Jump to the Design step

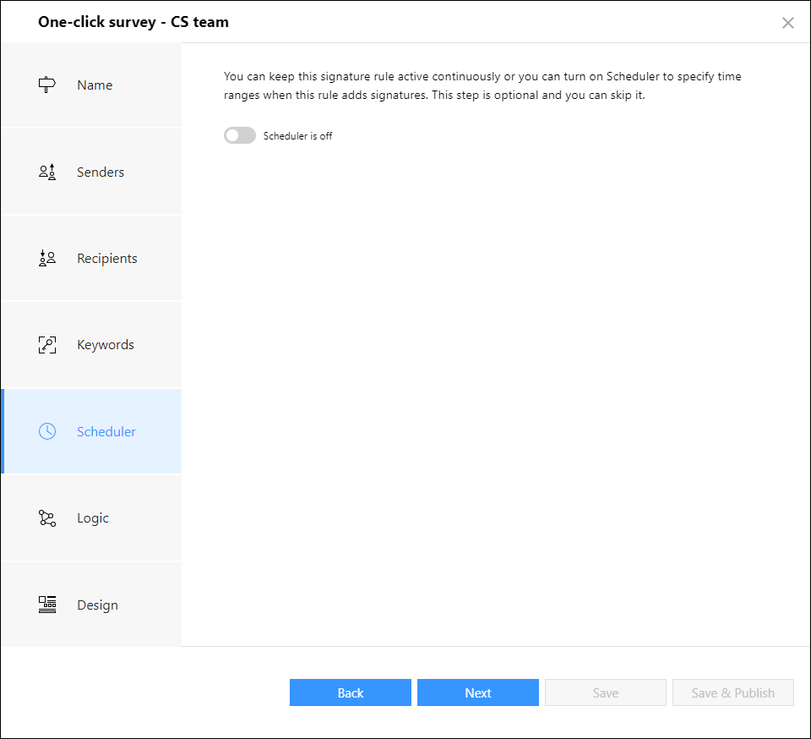tap(91, 605)
